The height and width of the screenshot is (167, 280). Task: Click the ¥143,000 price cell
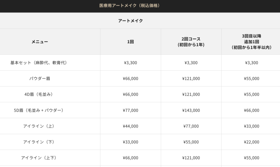click(191, 110)
